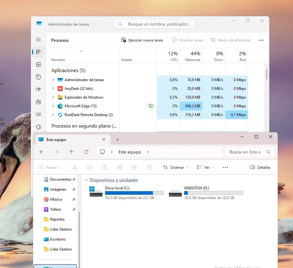Open the Performance page icon in sidebar

pos(38,65)
